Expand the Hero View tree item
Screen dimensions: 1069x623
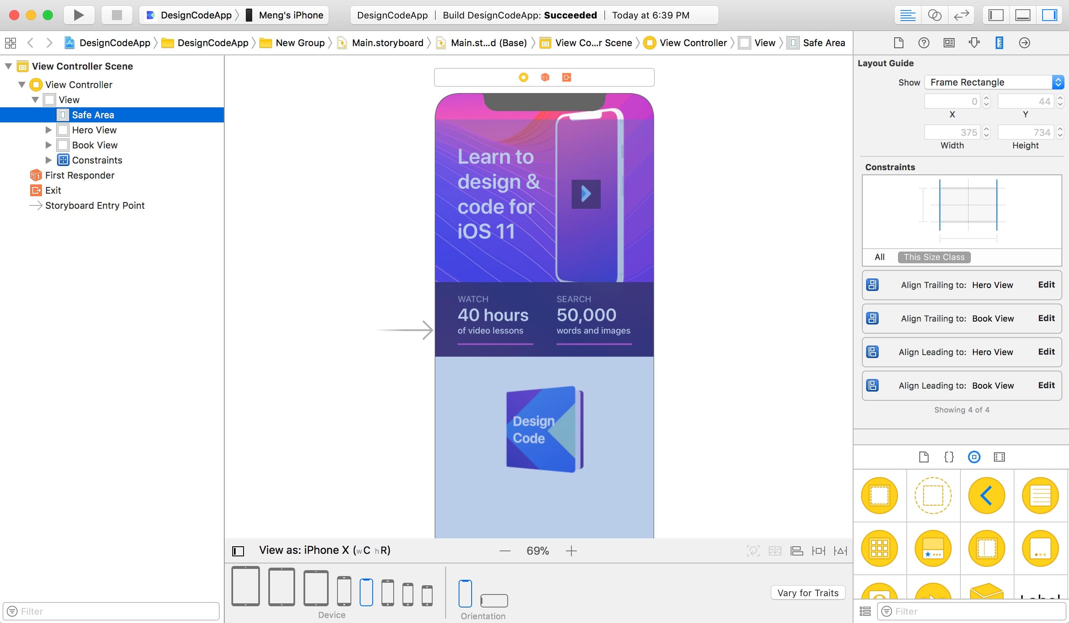48,130
